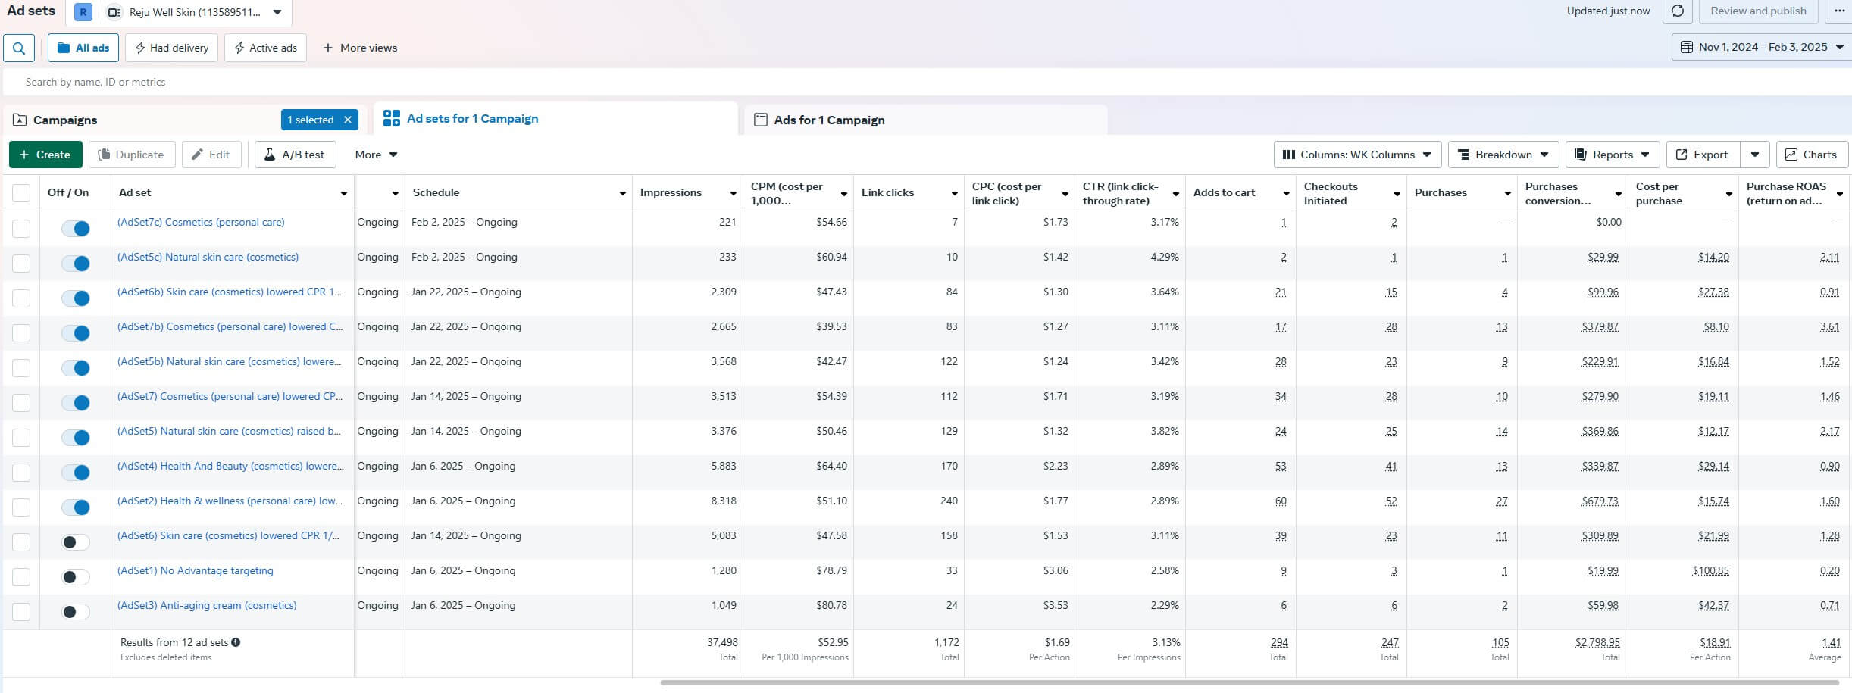The width and height of the screenshot is (1852, 693).
Task: Click the A/B test flask button
Action: click(295, 155)
